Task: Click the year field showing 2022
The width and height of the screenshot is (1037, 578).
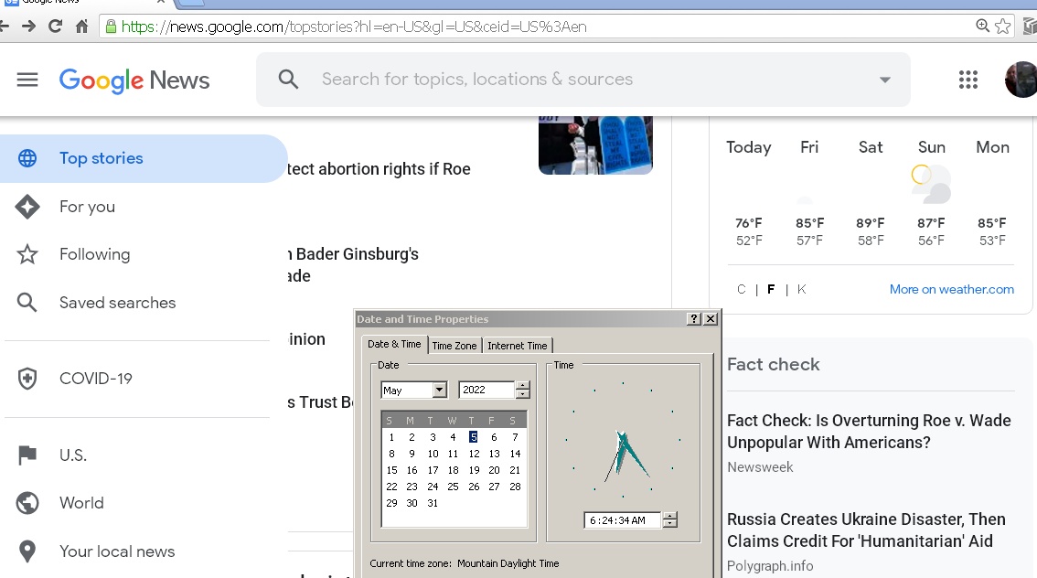Action: point(486,391)
